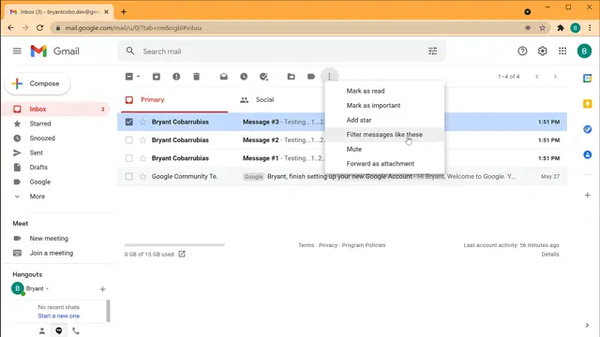Reload the page in browser
The image size is (600, 337).
[x=39, y=27]
